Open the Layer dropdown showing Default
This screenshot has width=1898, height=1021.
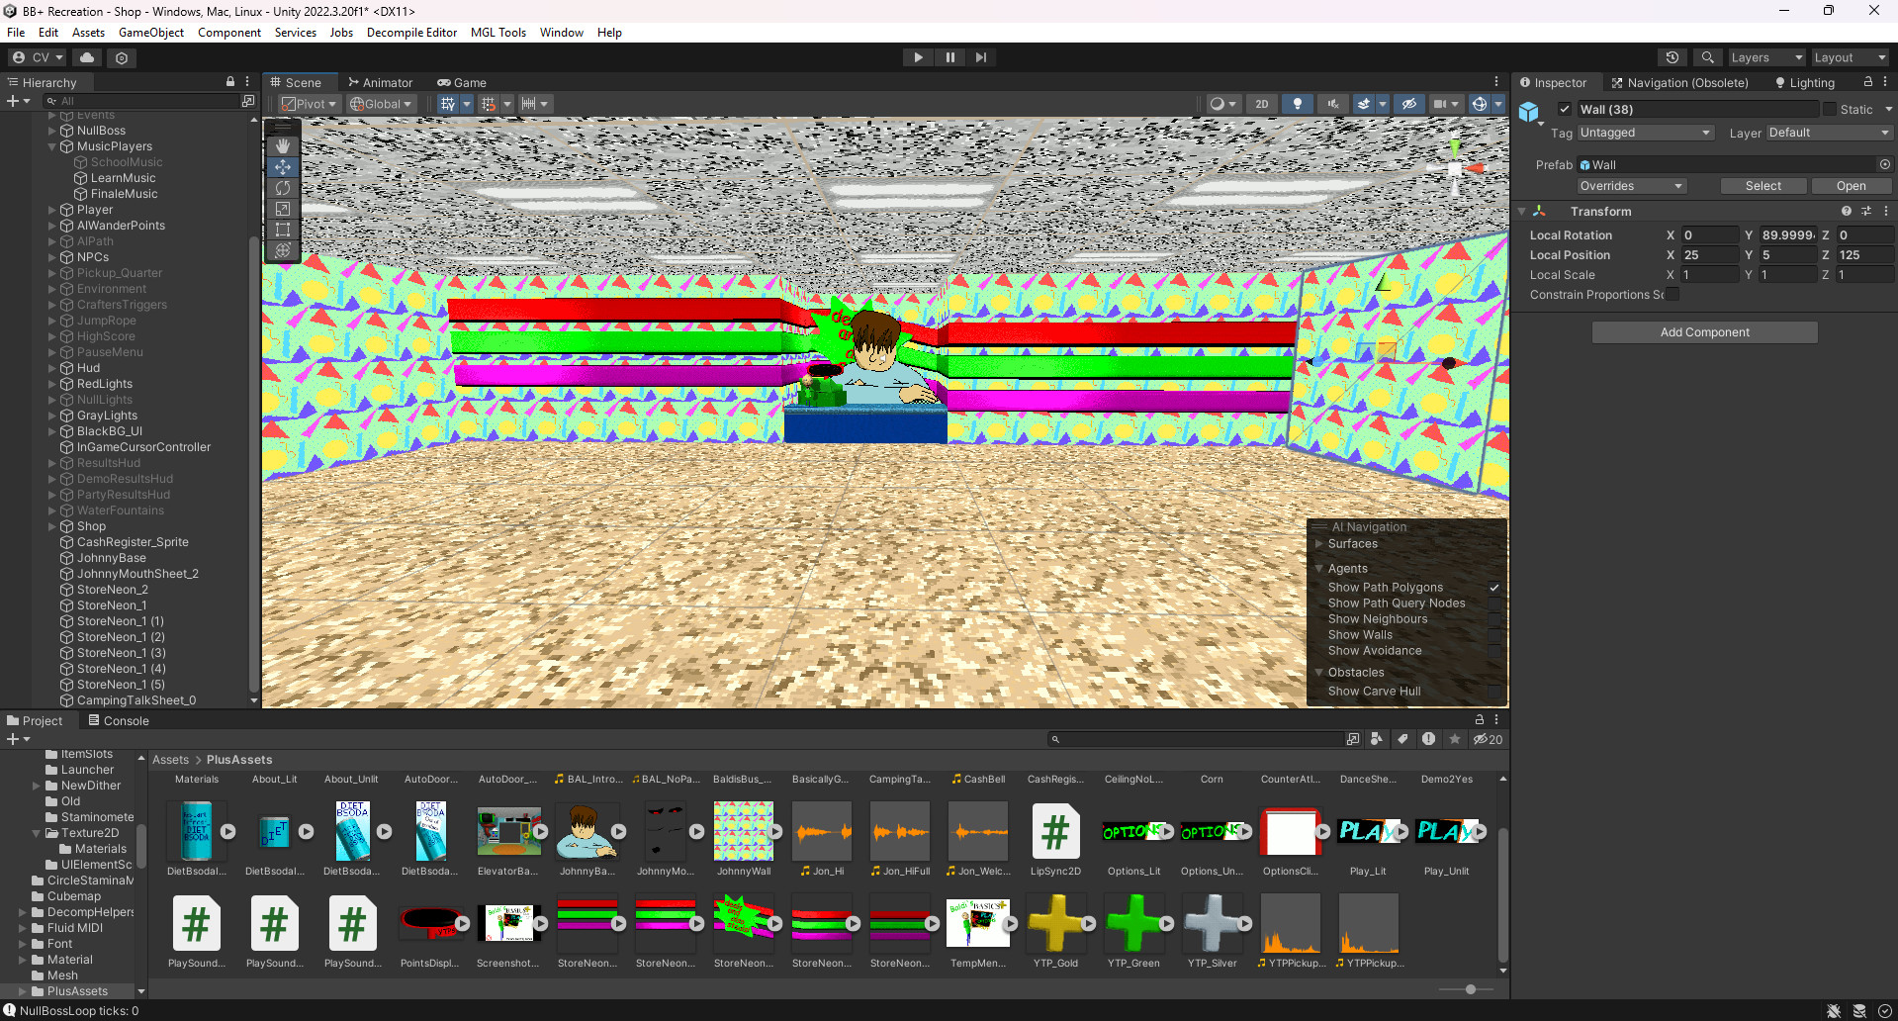tap(1829, 133)
